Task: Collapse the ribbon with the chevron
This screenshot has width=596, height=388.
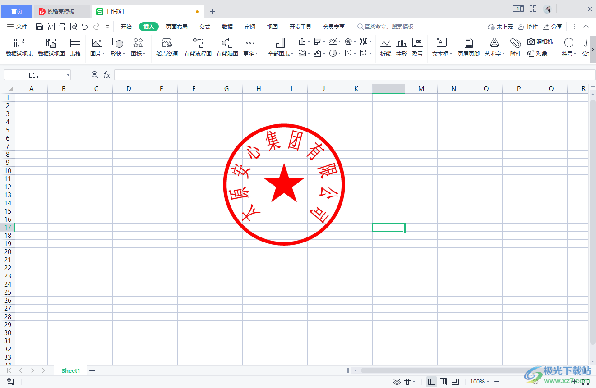Action: click(x=586, y=27)
